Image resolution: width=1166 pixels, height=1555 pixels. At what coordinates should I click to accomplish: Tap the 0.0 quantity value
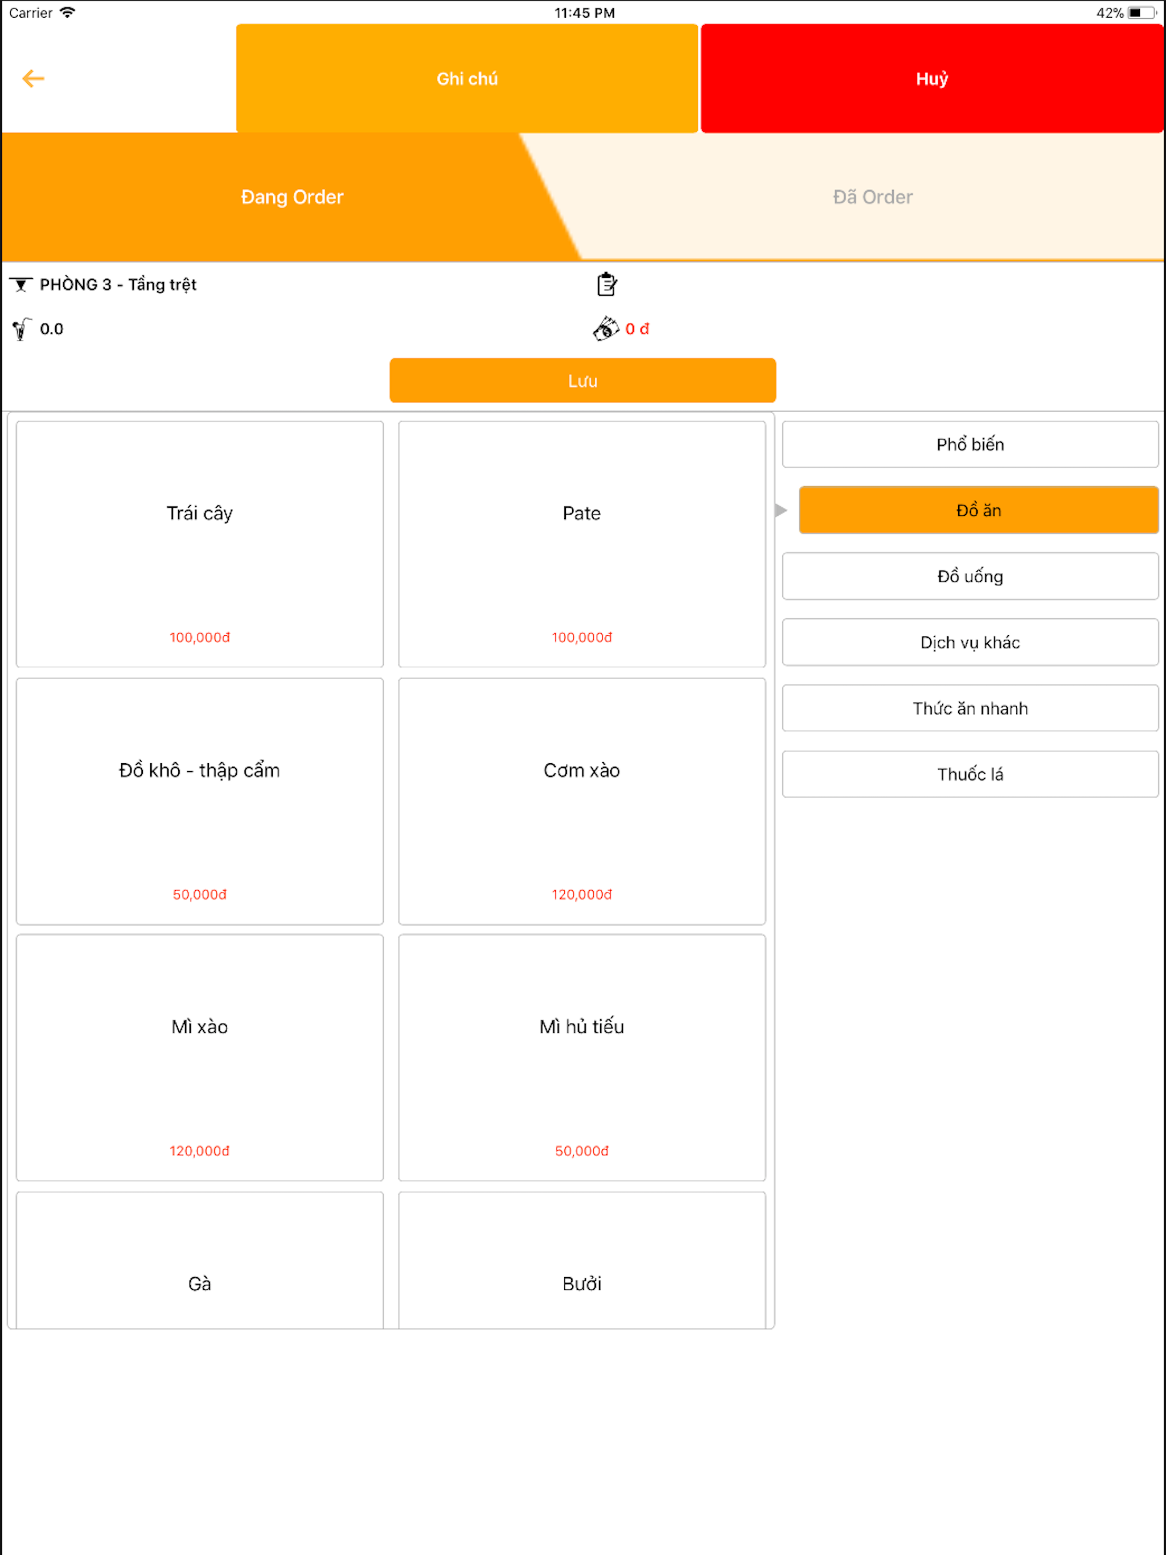point(51,328)
